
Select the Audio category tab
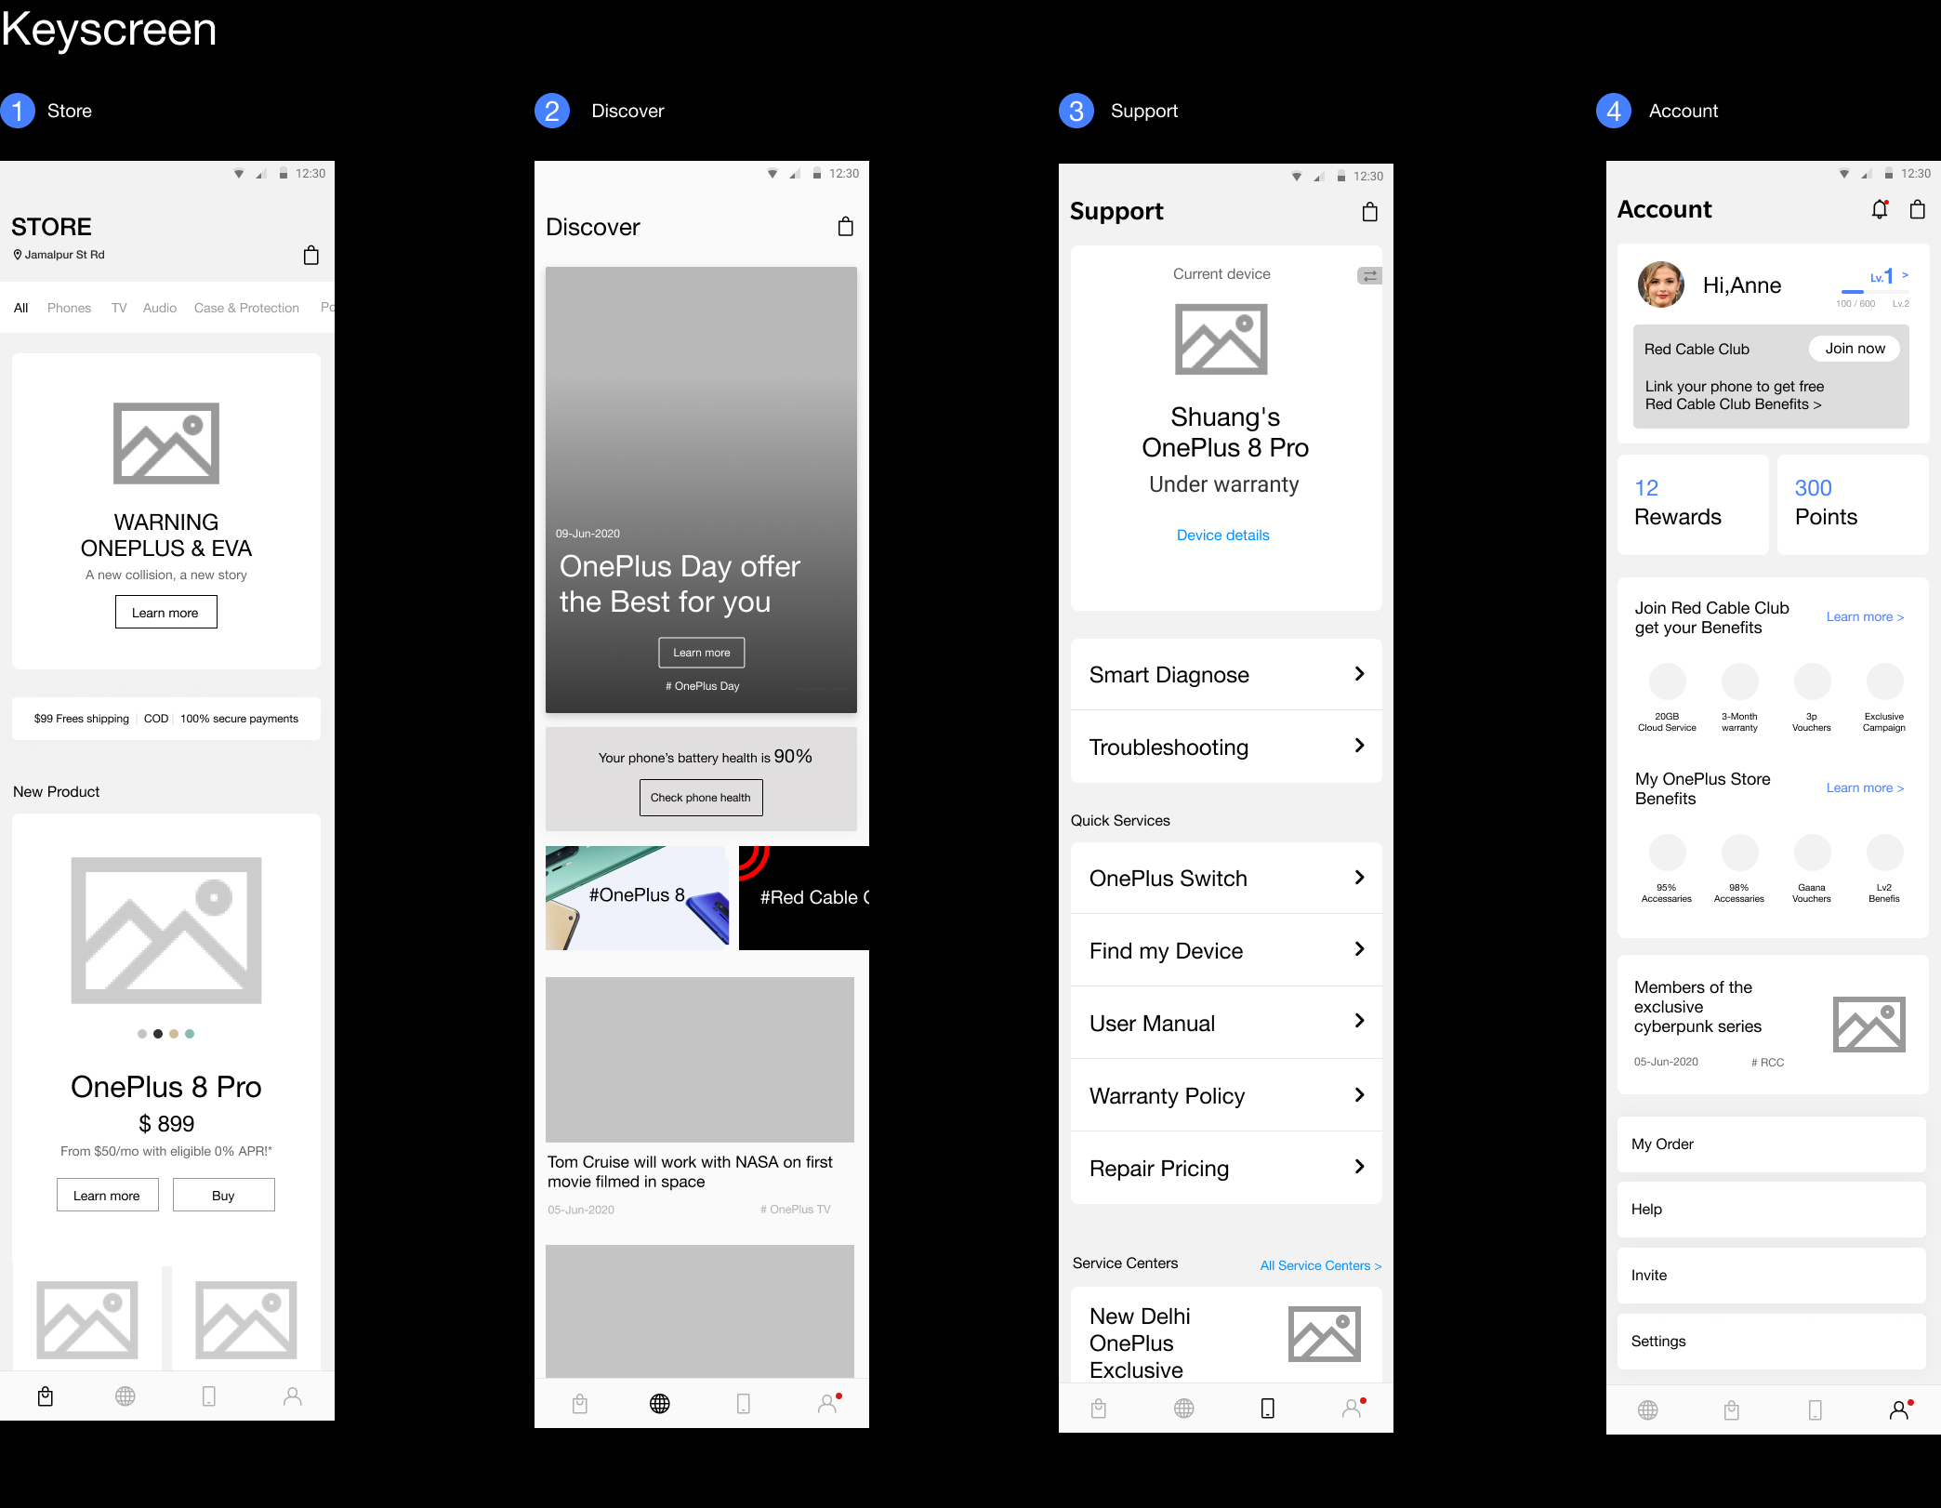coord(160,308)
